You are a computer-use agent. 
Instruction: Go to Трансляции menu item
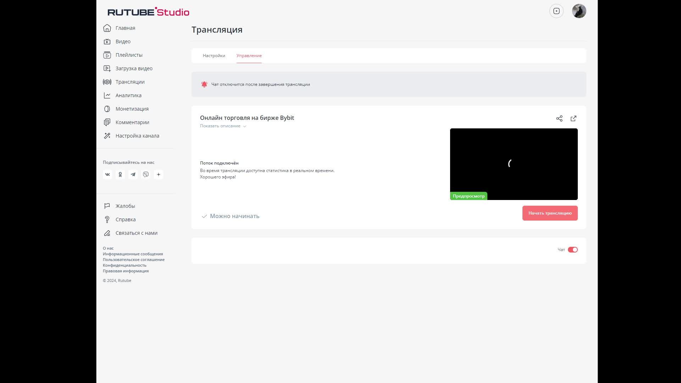(130, 82)
